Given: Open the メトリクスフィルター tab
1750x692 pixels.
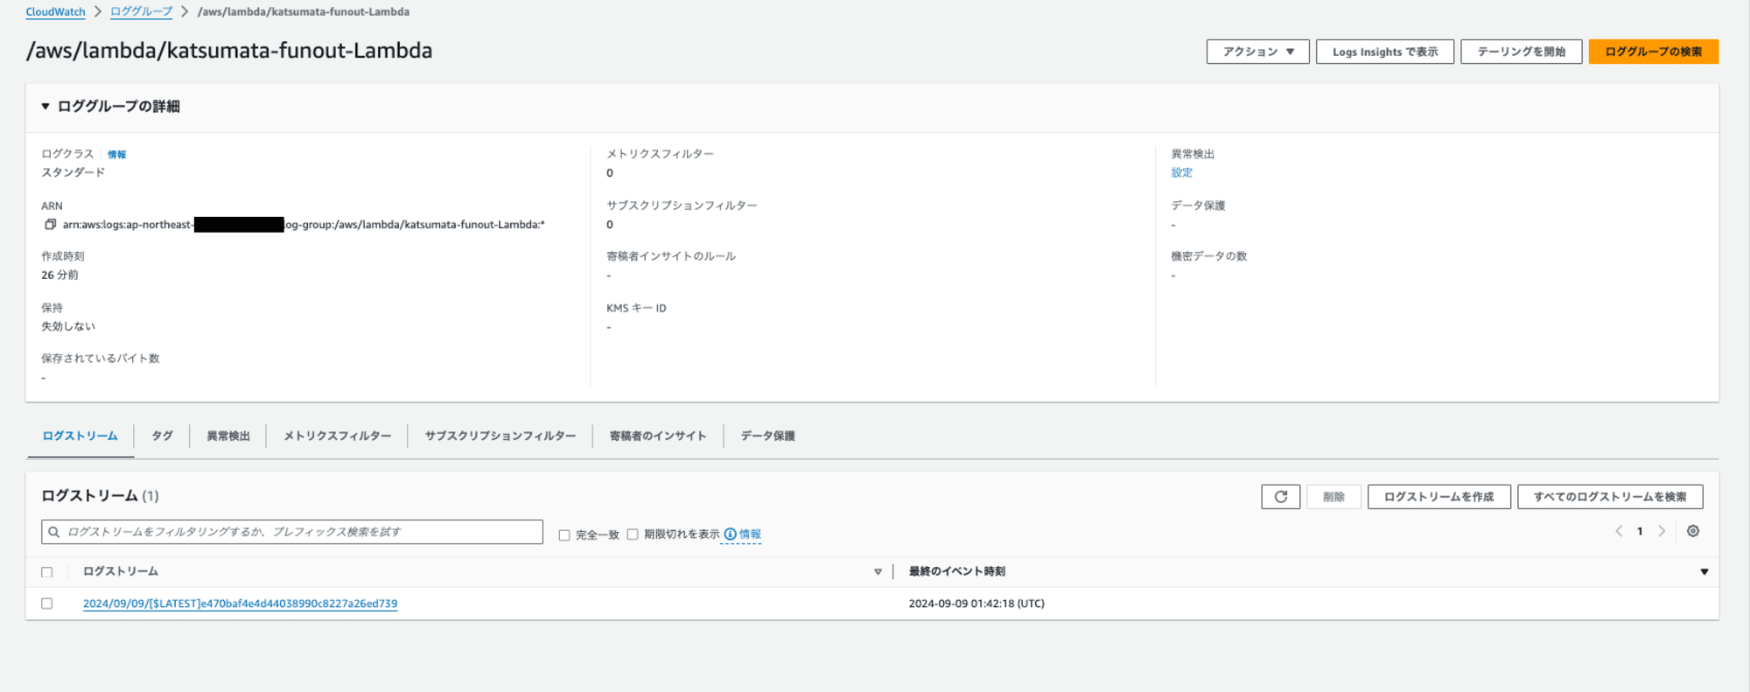Looking at the screenshot, I should [x=337, y=436].
